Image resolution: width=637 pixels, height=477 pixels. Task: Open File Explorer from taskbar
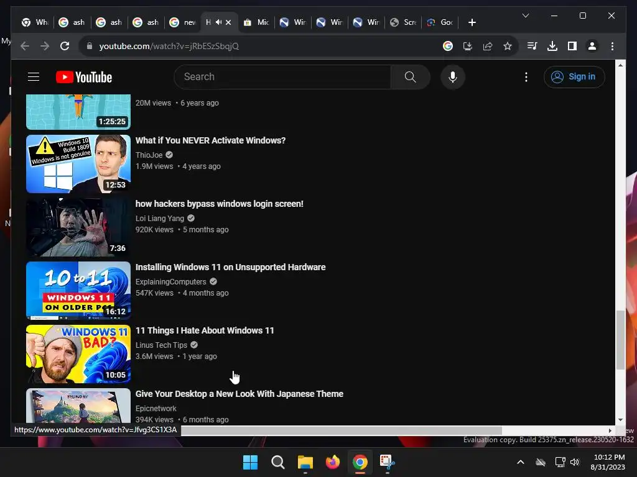tap(305, 462)
